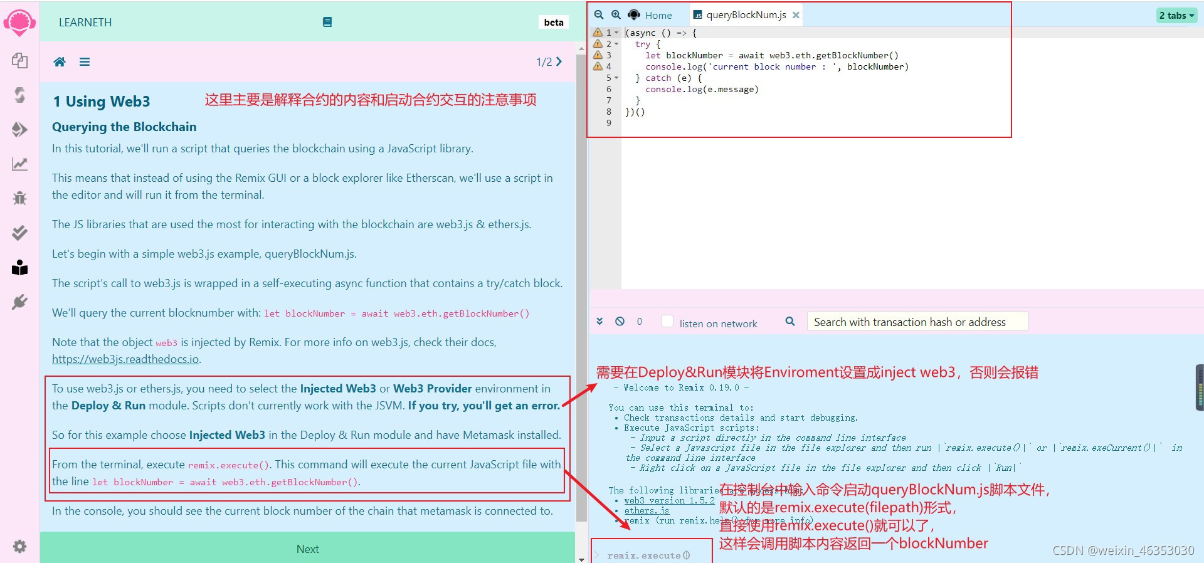
Task: Open the File Explorer panel icon
Action: pyautogui.click(x=19, y=60)
